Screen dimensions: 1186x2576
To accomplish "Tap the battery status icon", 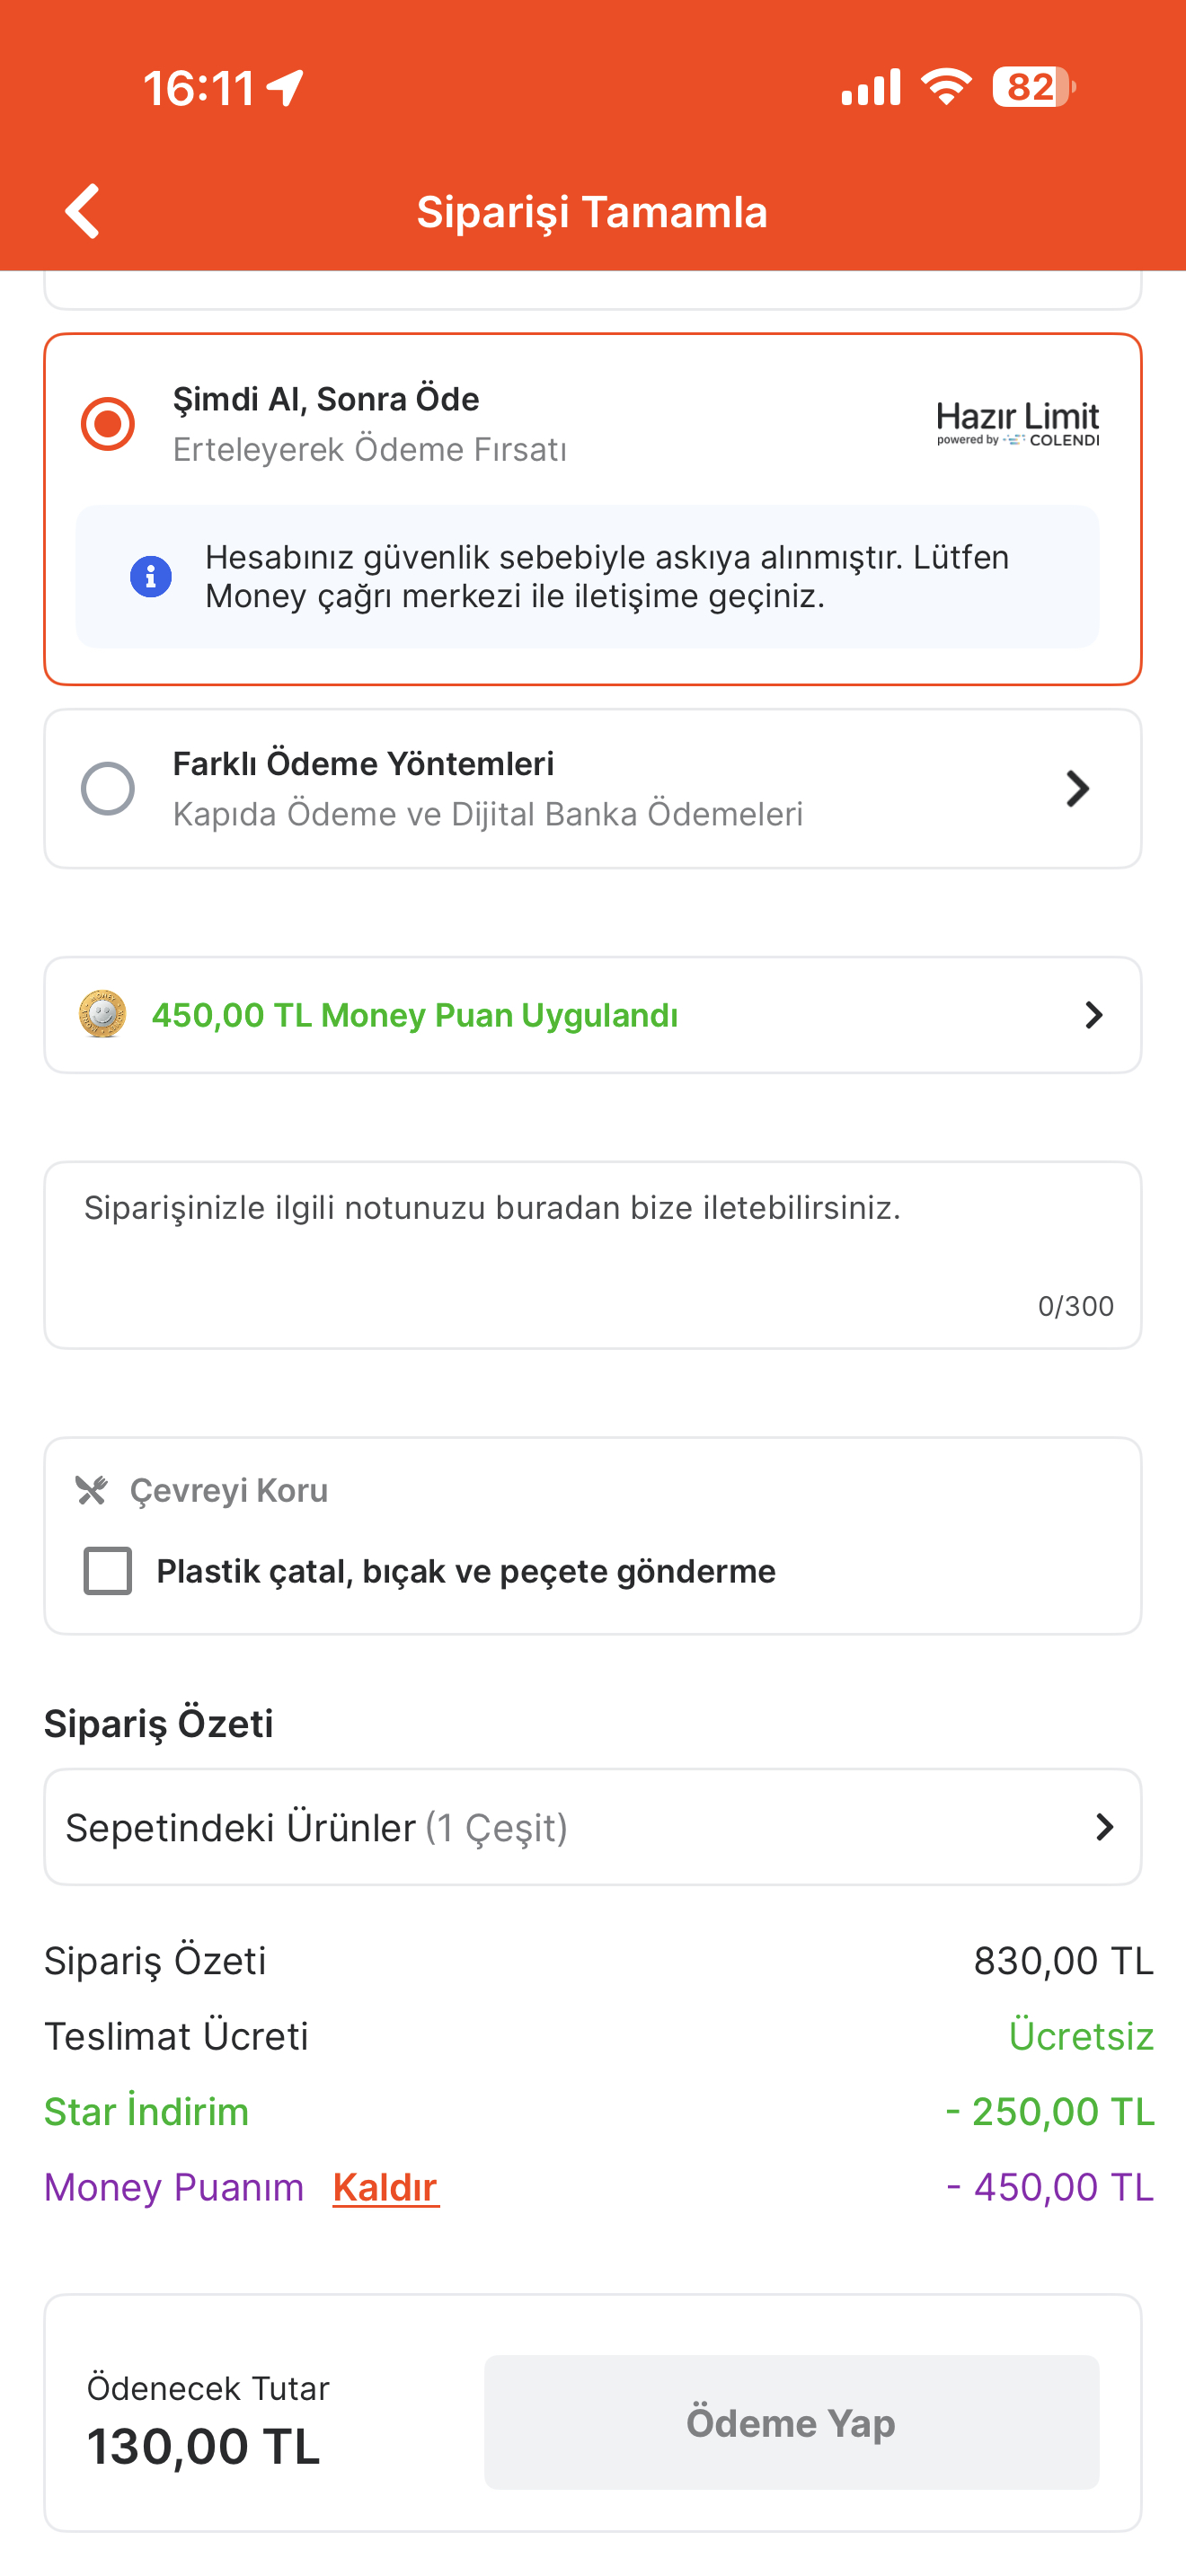I will tap(1034, 87).
